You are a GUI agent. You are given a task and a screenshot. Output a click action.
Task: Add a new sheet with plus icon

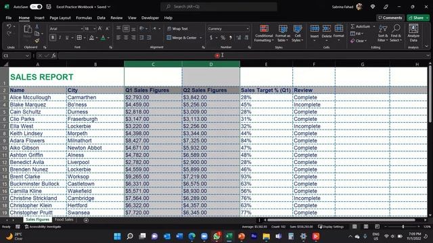(x=86, y=220)
